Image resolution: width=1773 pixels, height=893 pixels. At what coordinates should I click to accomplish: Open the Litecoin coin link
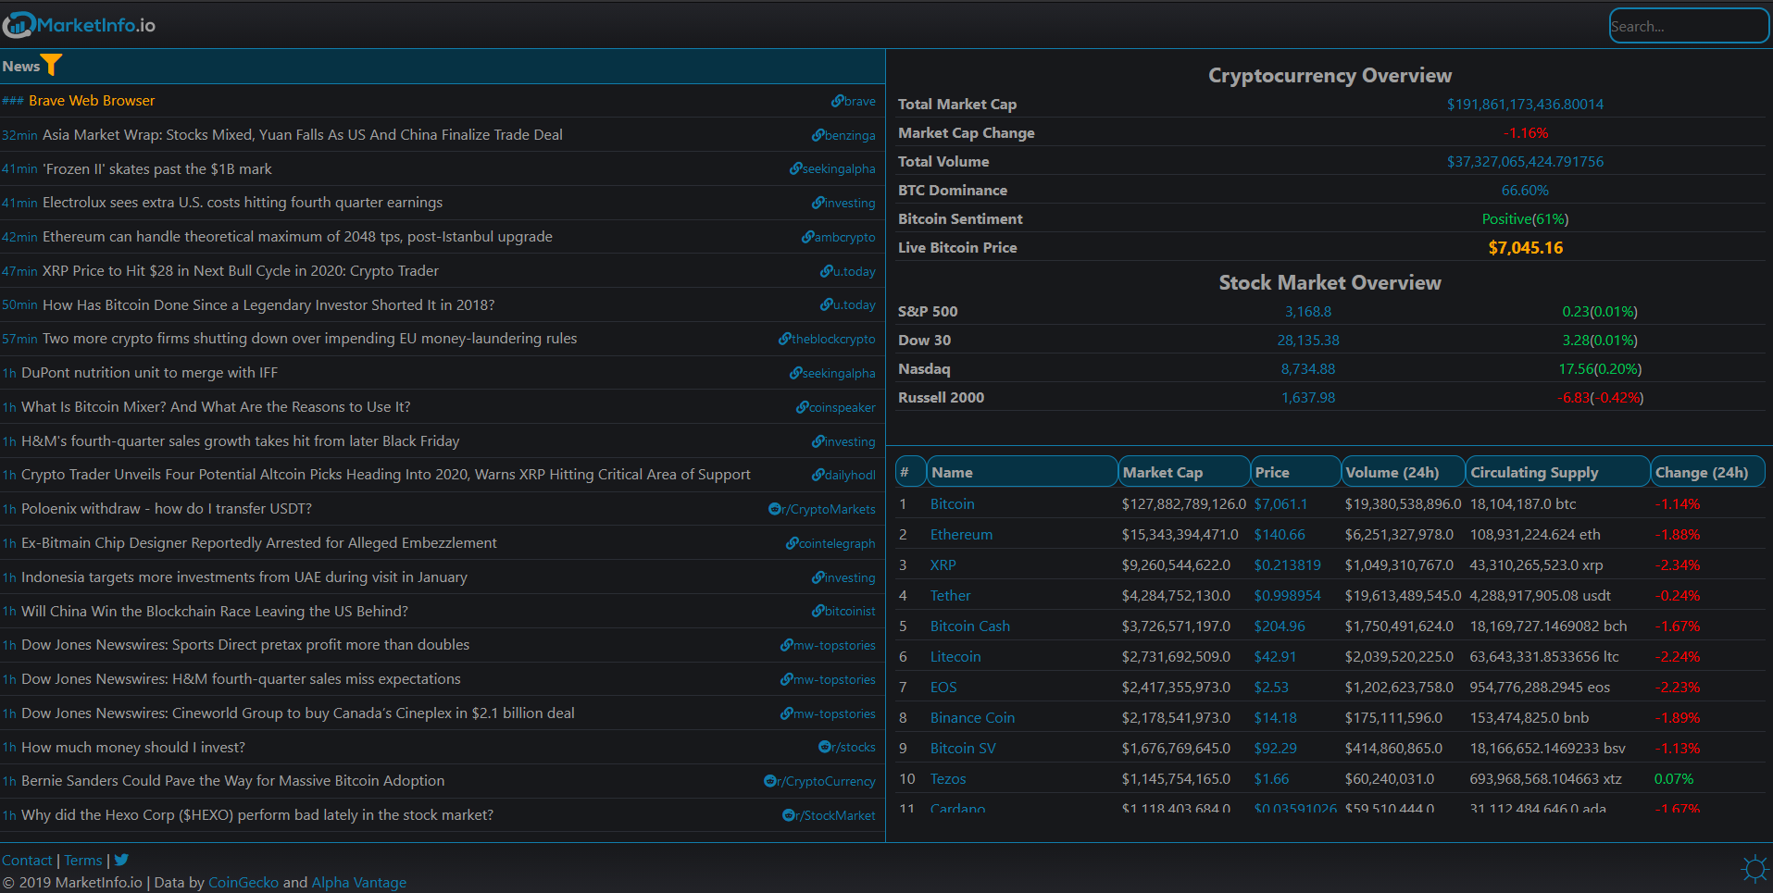tap(955, 657)
